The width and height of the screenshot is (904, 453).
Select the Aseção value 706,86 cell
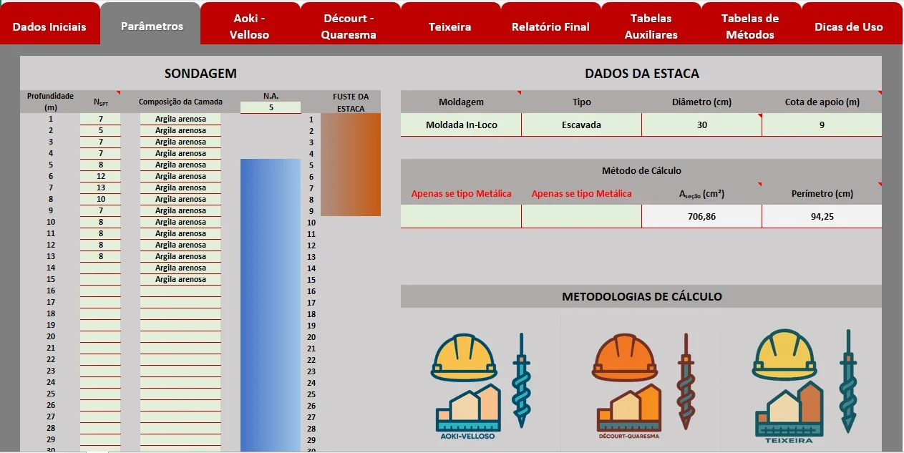(x=701, y=216)
